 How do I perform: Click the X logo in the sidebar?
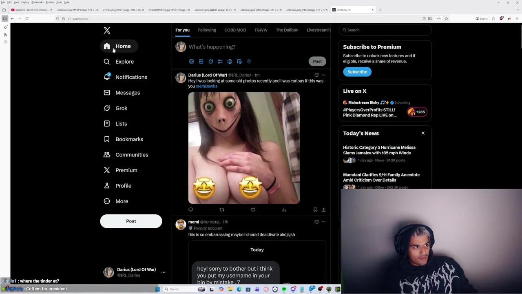coord(107,31)
